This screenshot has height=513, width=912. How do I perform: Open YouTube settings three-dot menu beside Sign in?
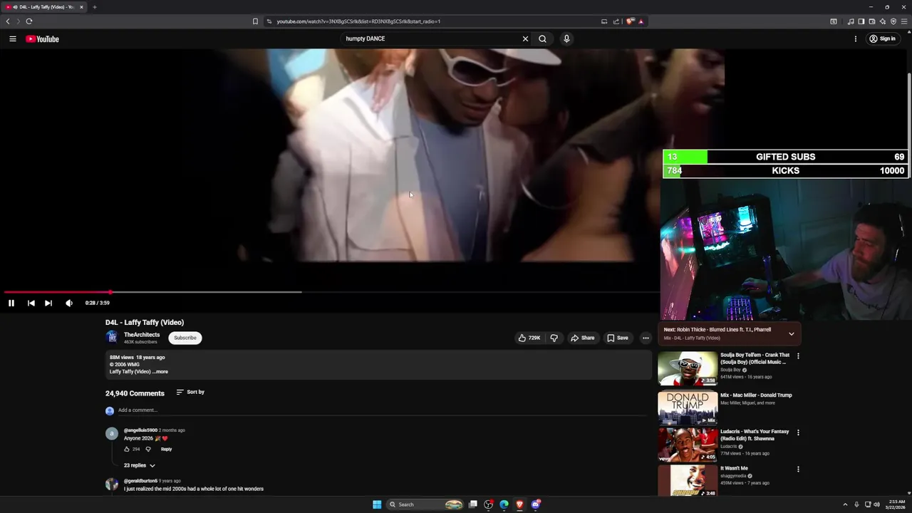click(x=856, y=39)
